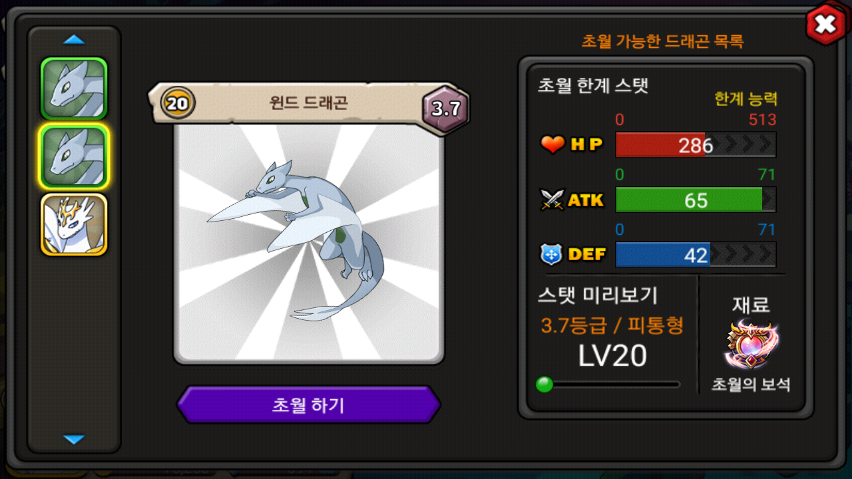Tap the 초월의 보석 gem material icon
The width and height of the screenshot is (852, 479).
[x=752, y=346]
